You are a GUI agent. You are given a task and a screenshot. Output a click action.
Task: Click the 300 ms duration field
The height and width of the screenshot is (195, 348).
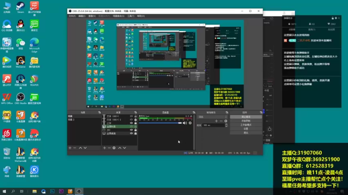coord(213,125)
